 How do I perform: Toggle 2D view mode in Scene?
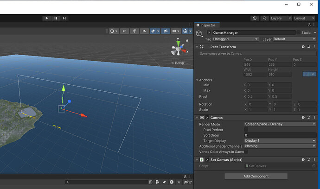pyautogui.click(x=124, y=31)
